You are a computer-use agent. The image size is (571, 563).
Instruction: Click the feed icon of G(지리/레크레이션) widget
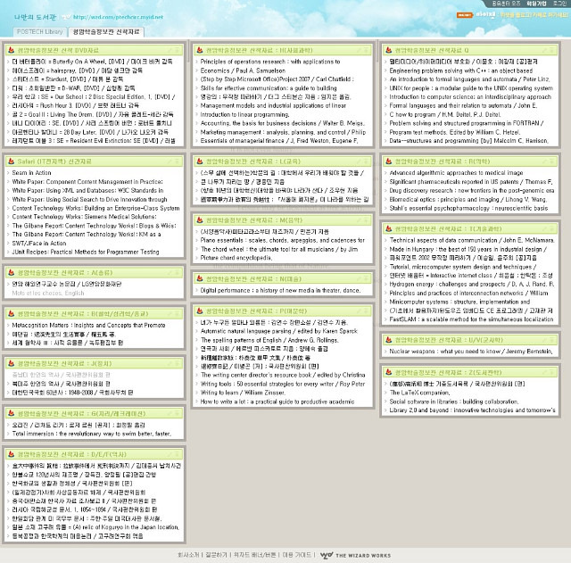(x=12, y=413)
